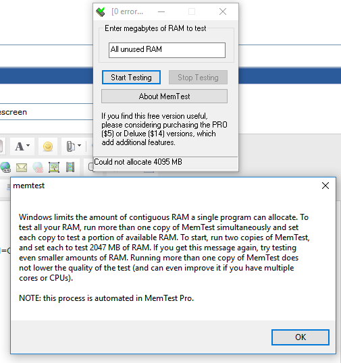This screenshot has width=341, height=363.
Task: Focus the 'All unused RAM' input field
Action: (x=167, y=50)
